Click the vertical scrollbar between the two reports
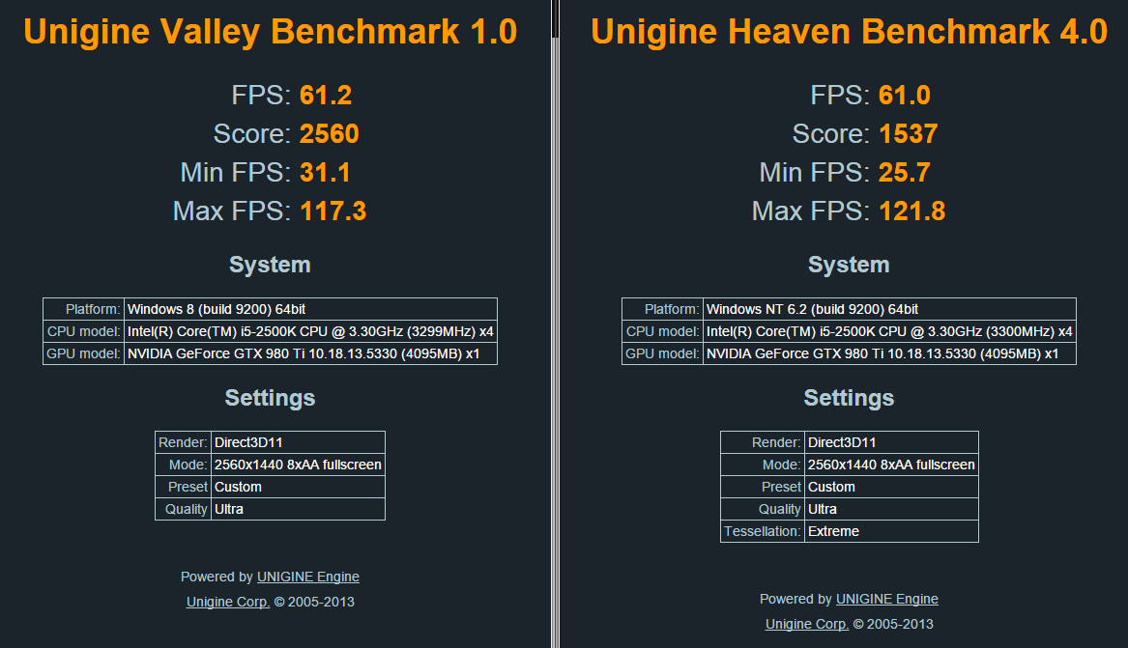Image resolution: width=1128 pixels, height=648 pixels. [556, 324]
